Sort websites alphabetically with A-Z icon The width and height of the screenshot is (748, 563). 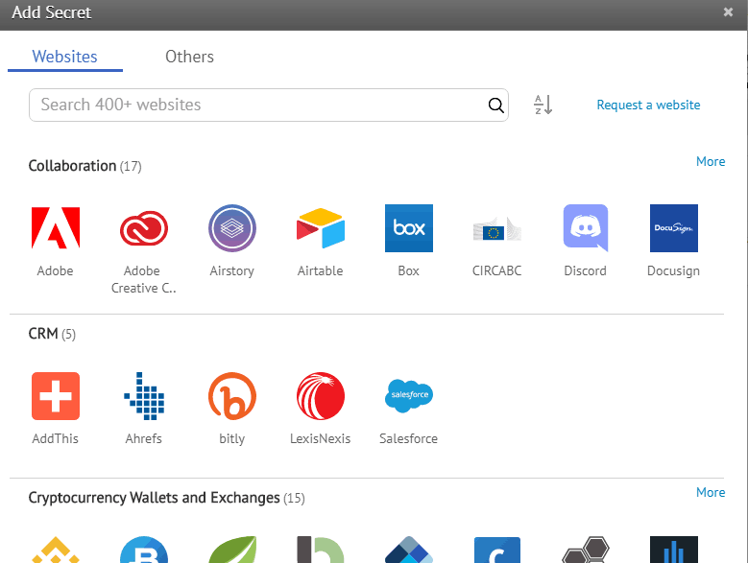543,105
